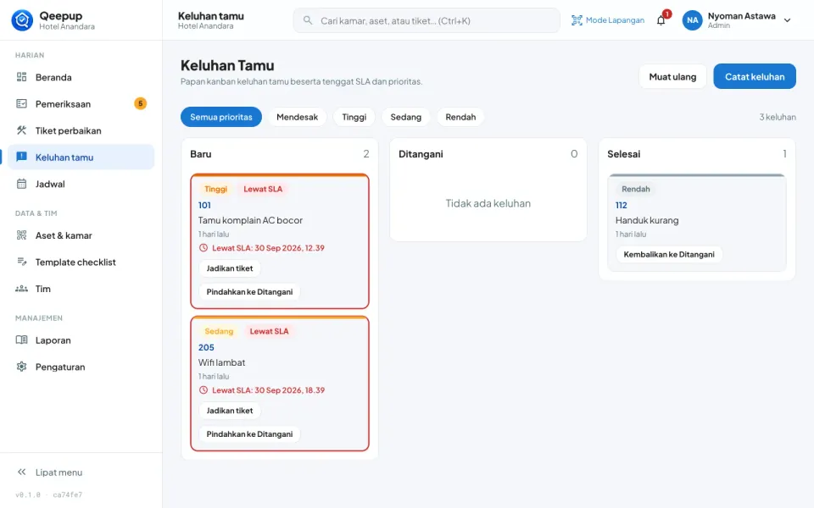Filter complaints by Tinggi priority
Viewport: 814px width, 508px height.
coord(354,117)
